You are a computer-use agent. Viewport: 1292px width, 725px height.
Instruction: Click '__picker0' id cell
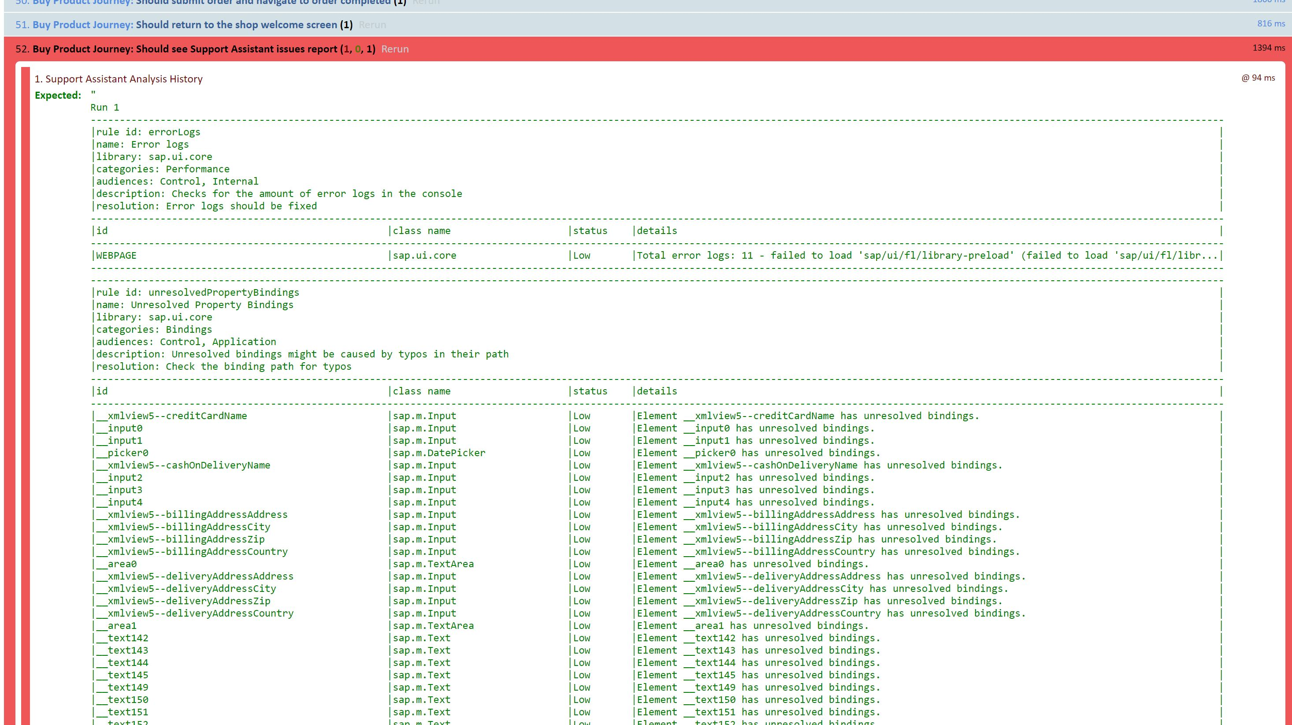[122, 453]
